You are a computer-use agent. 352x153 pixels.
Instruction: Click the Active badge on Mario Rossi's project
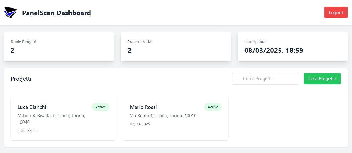(x=213, y=107)
